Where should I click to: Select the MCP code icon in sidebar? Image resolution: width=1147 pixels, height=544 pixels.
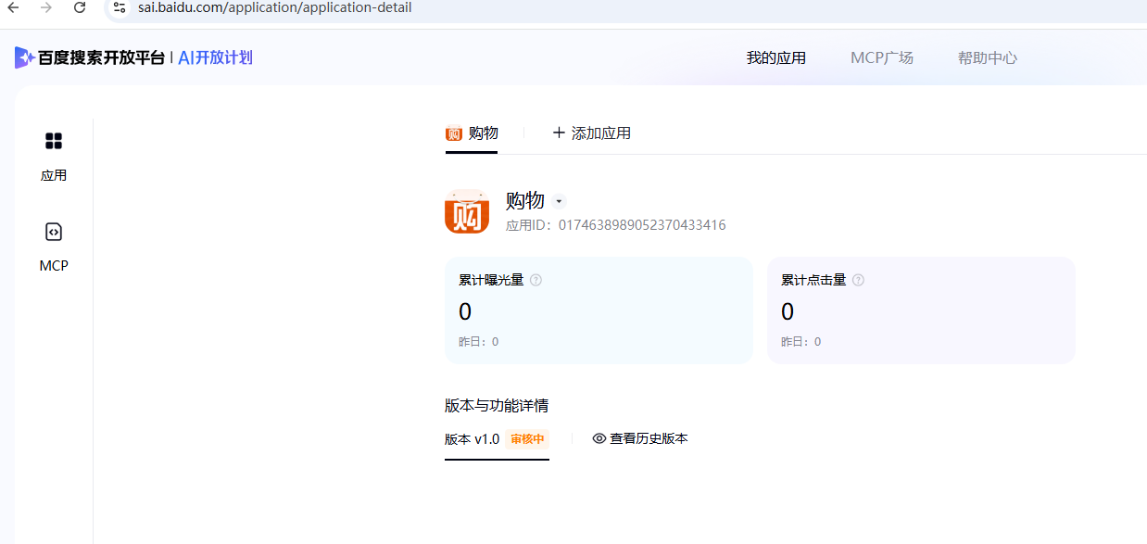coord(54,232)
